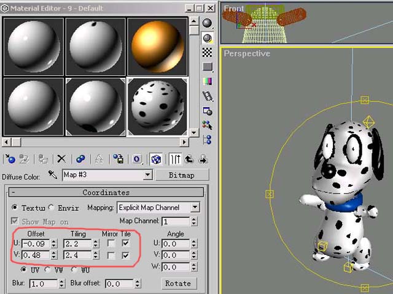The width and height of the screenshot is (393, 294).
Task: Open the Front viewport label menu
Action: (x=233, y=9)
